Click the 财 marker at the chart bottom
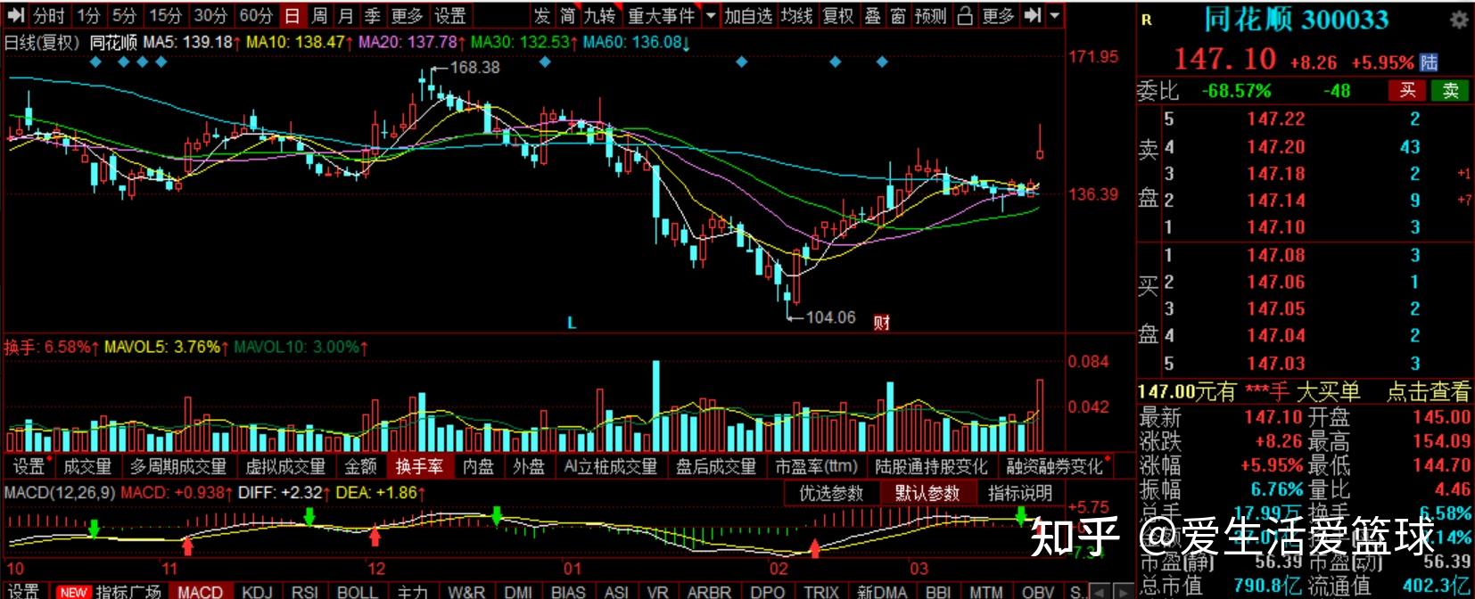This screenshot has width=1475, height=599. coord(881,323)
